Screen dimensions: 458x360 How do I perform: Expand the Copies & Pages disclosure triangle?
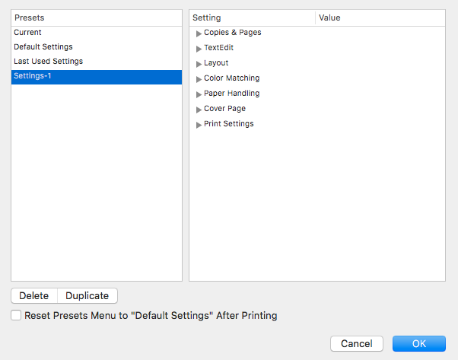(x=199, y=33)
